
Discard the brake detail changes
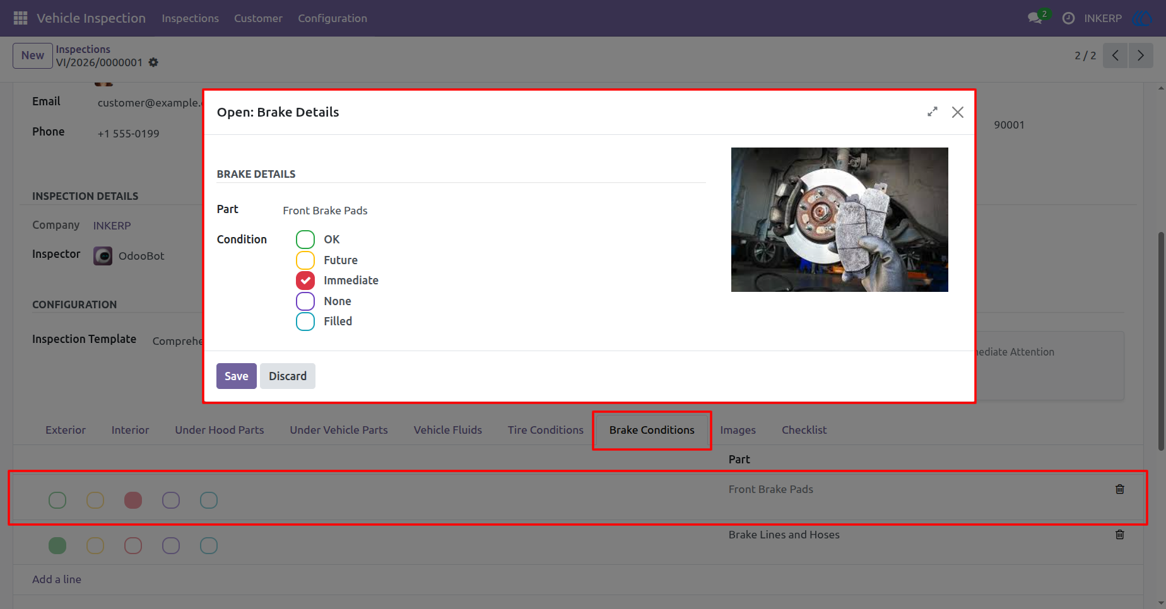(x=288, y=376)
